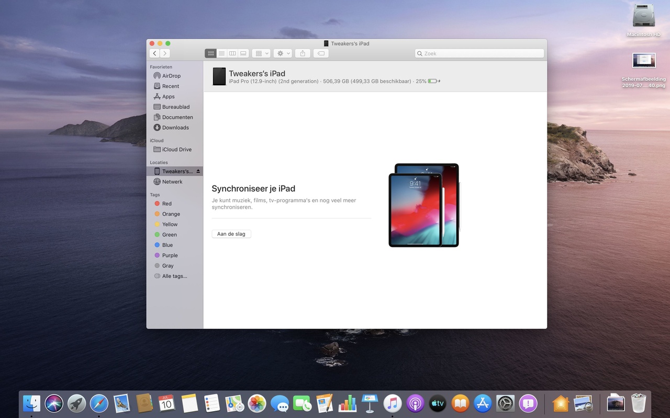Go forward with the Finder forward arrow
Image resolution: width=670 pixels, height=418 pixels.
[165, 53]
